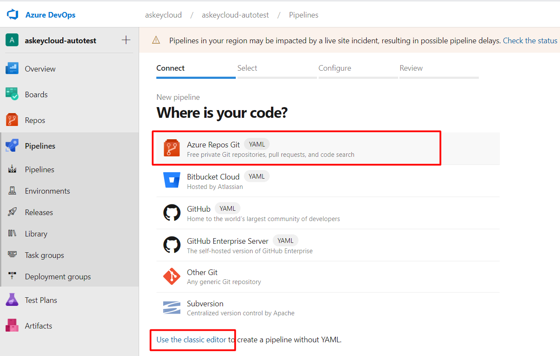Click 'Use the classic editor' link
The height and width of the screenshot is (356, 560).
coord(191,340)
